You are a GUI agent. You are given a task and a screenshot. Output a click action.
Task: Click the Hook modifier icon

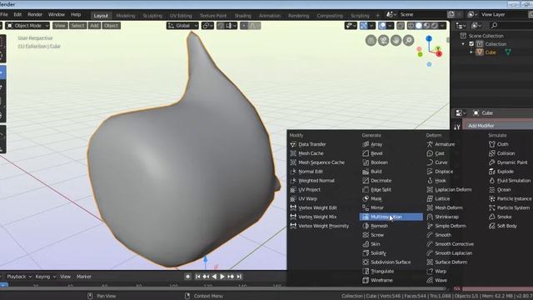point(430,181)
